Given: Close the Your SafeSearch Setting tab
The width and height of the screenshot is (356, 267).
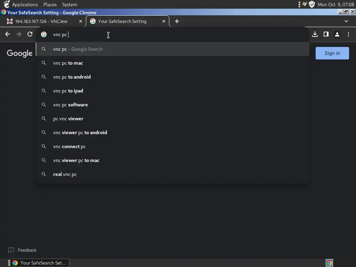Looking at the screenshot, I should pos(164,21).
